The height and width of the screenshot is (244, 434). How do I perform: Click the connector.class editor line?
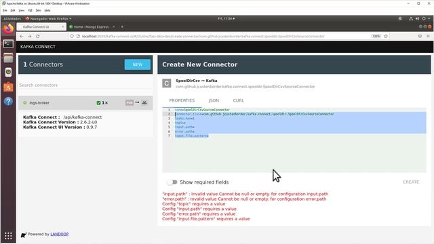pos(255,114)
